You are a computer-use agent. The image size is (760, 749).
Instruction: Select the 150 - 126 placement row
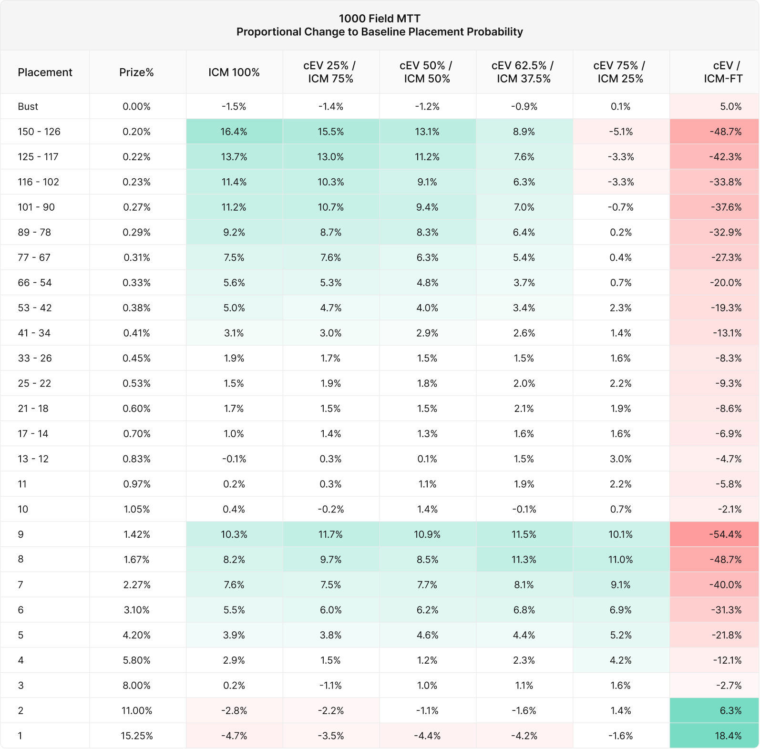tap(380, 132)
